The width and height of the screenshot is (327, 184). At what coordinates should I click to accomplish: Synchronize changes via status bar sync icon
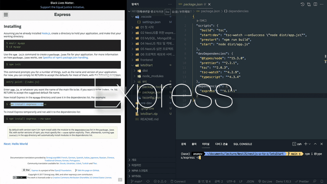tap(148, 182)
